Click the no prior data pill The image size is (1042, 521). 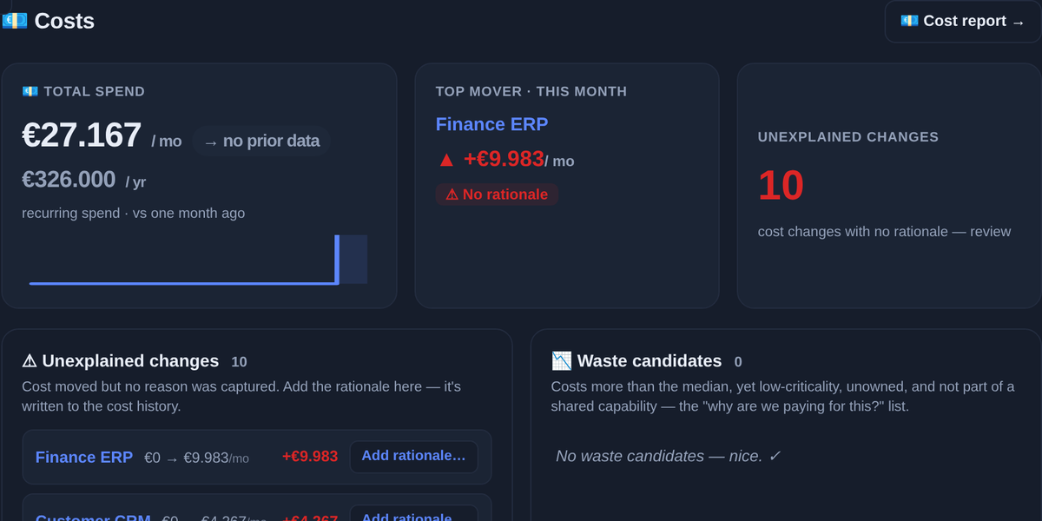click(261, 141)
